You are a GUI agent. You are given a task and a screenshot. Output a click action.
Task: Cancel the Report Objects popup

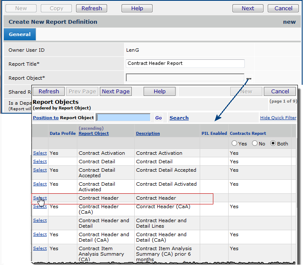point(280,91)
